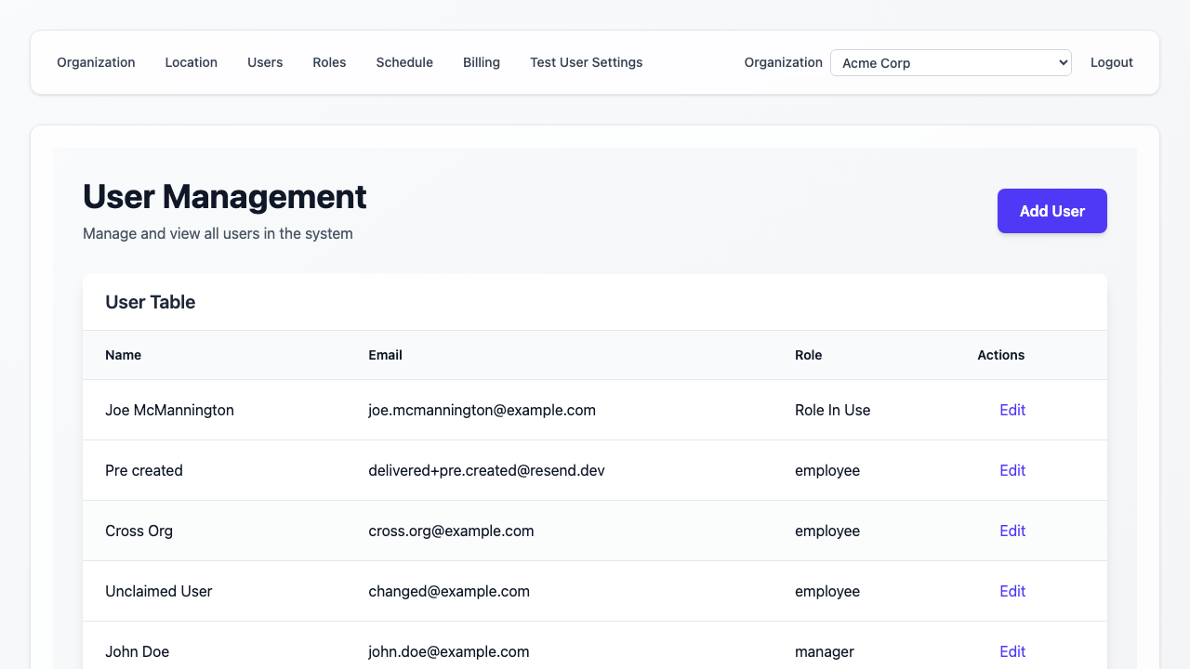Open the Organization nav menu item
Screen dimensions: 1190x669
pos(96,62)
